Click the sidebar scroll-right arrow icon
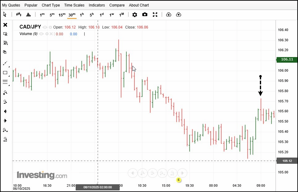Image resolution: width=298 pixels, height=192 pixels. click(5, 121)
